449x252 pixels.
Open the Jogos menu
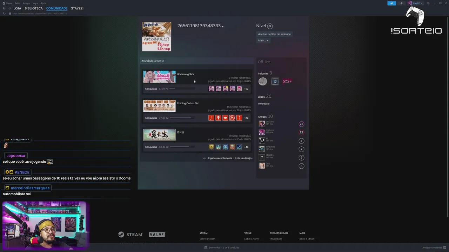(x=35, y=3)
